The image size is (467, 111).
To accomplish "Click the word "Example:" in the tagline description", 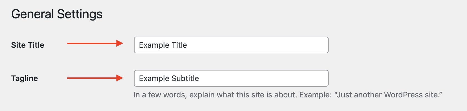I will pos(316,95).
